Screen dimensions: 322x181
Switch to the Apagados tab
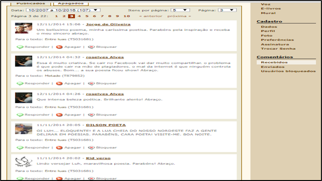click(x=71, y=3)
